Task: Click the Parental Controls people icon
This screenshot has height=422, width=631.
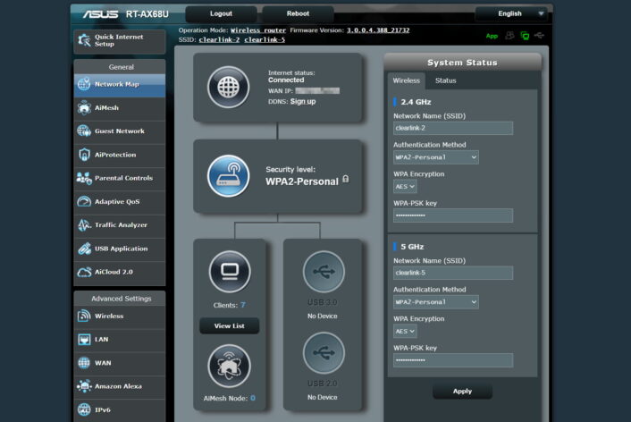Action: 84,178
